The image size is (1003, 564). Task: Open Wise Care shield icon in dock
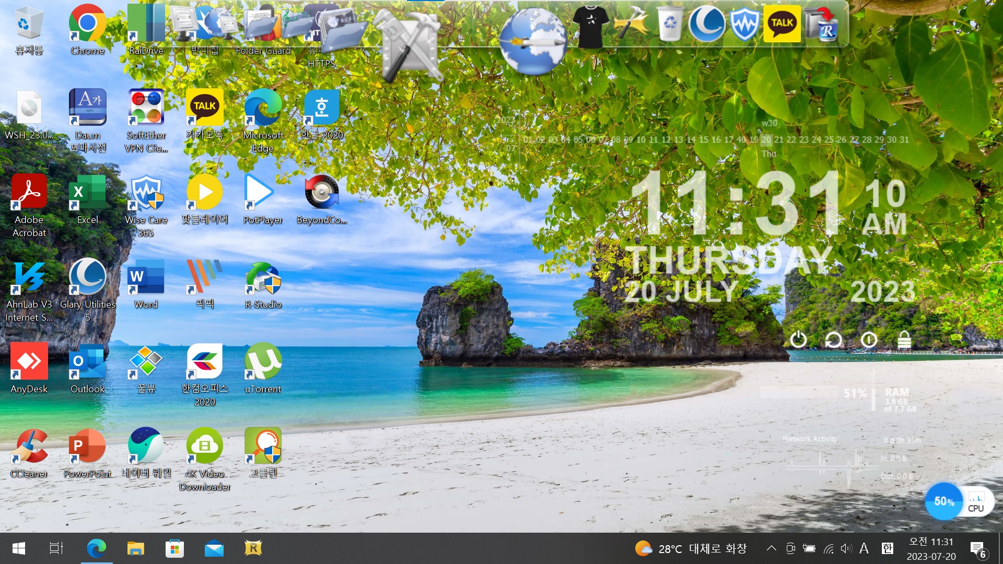point(744,23)
